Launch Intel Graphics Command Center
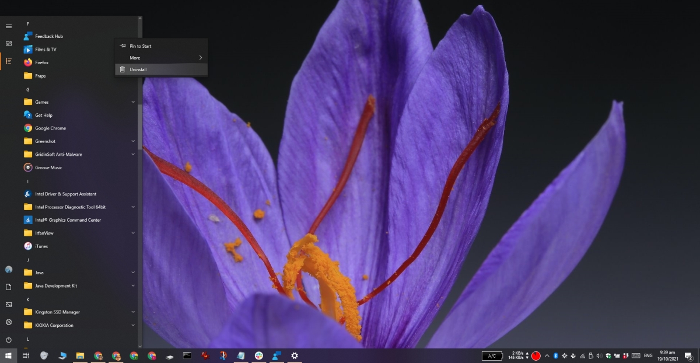 [79, 220]
